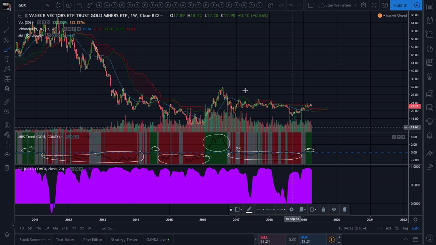Open the W interval selector
This screenshot has height=245, width=436.
pyautogui.click(x=48, y=5)
